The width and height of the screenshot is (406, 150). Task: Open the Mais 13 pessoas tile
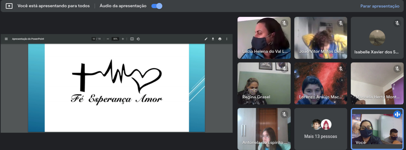coord(321,129)
